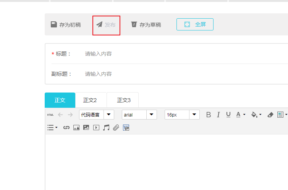
Task: Click the image with plus icon
Action: click(86, 128)
